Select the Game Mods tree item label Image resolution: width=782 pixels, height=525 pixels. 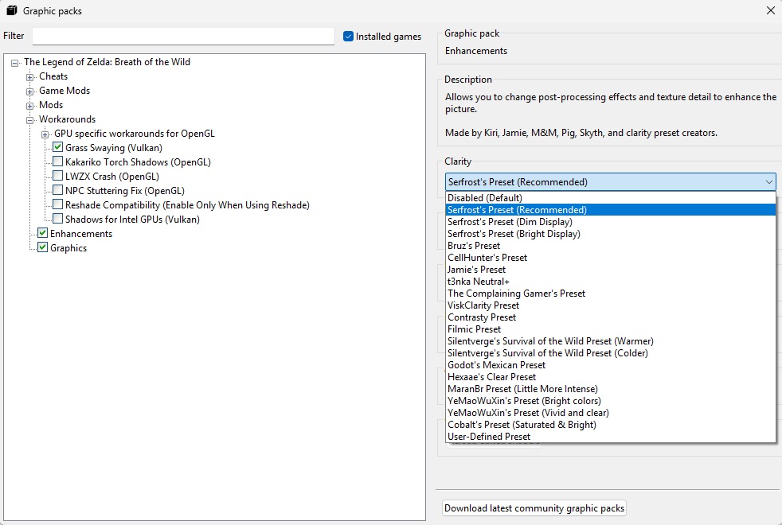coord(65,91)
